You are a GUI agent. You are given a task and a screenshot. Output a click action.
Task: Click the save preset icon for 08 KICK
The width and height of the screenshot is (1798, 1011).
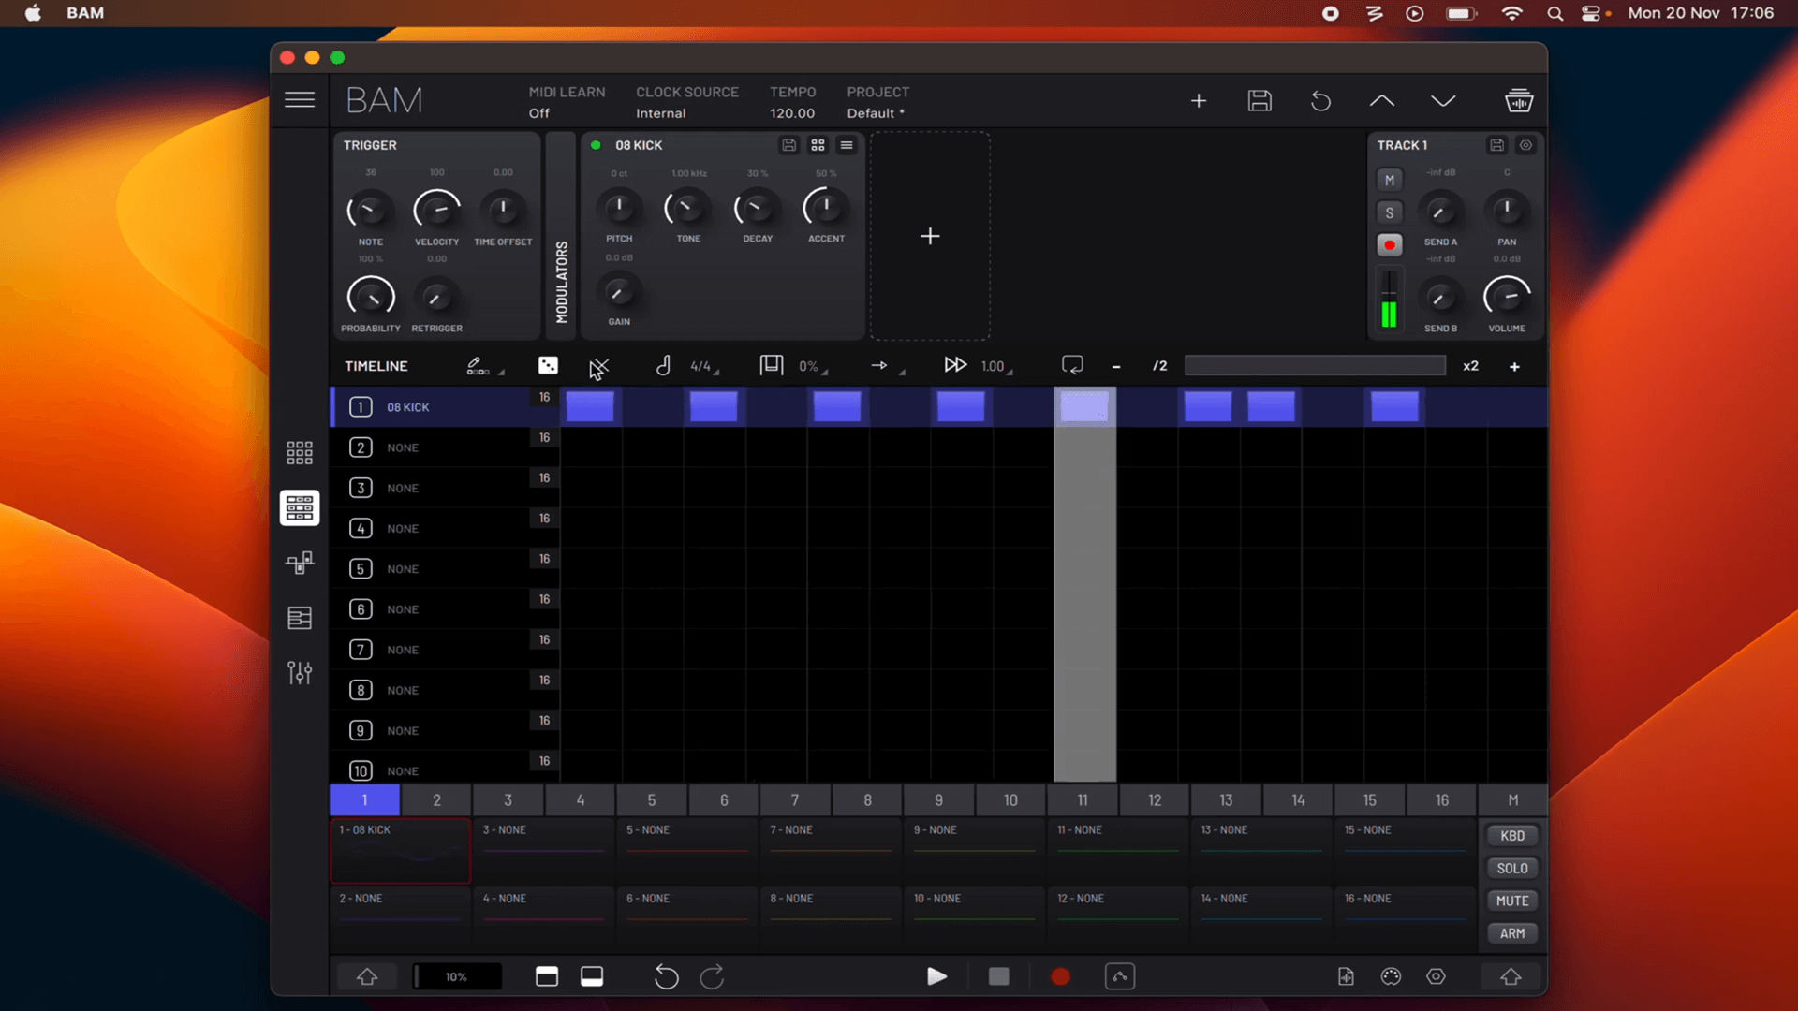point(789,145)
